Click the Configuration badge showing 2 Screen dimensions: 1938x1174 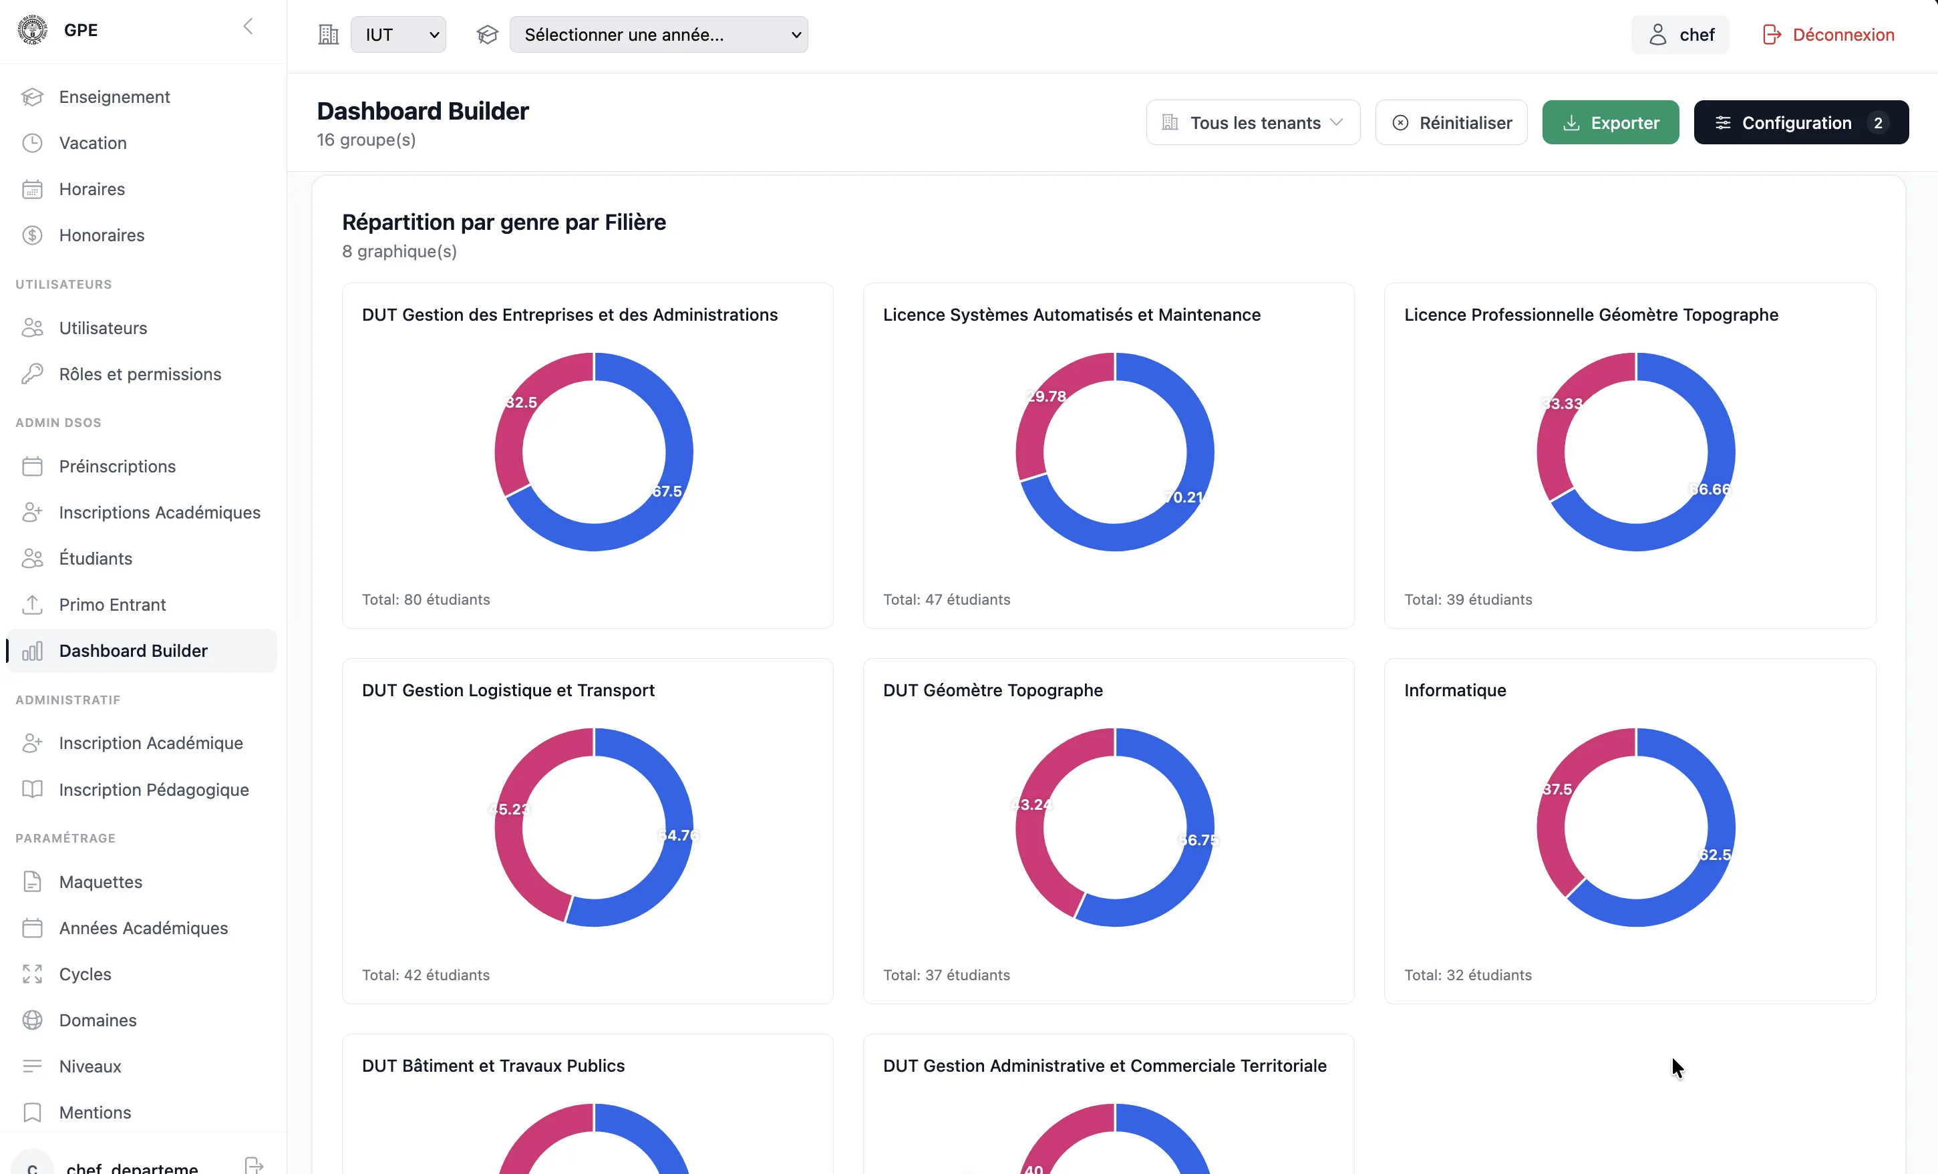pyautogui.click(x=1877, y=123)
